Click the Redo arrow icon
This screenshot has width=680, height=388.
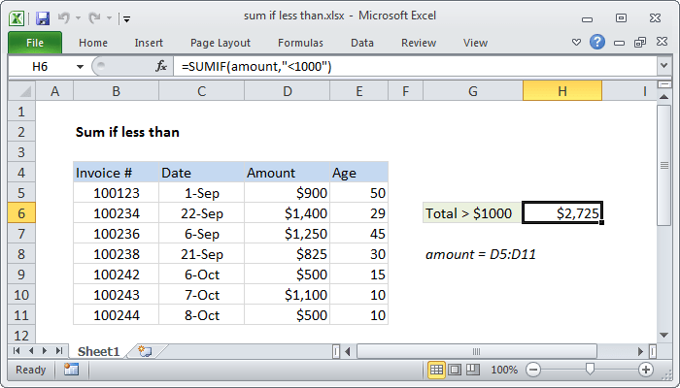pos(94,17)
